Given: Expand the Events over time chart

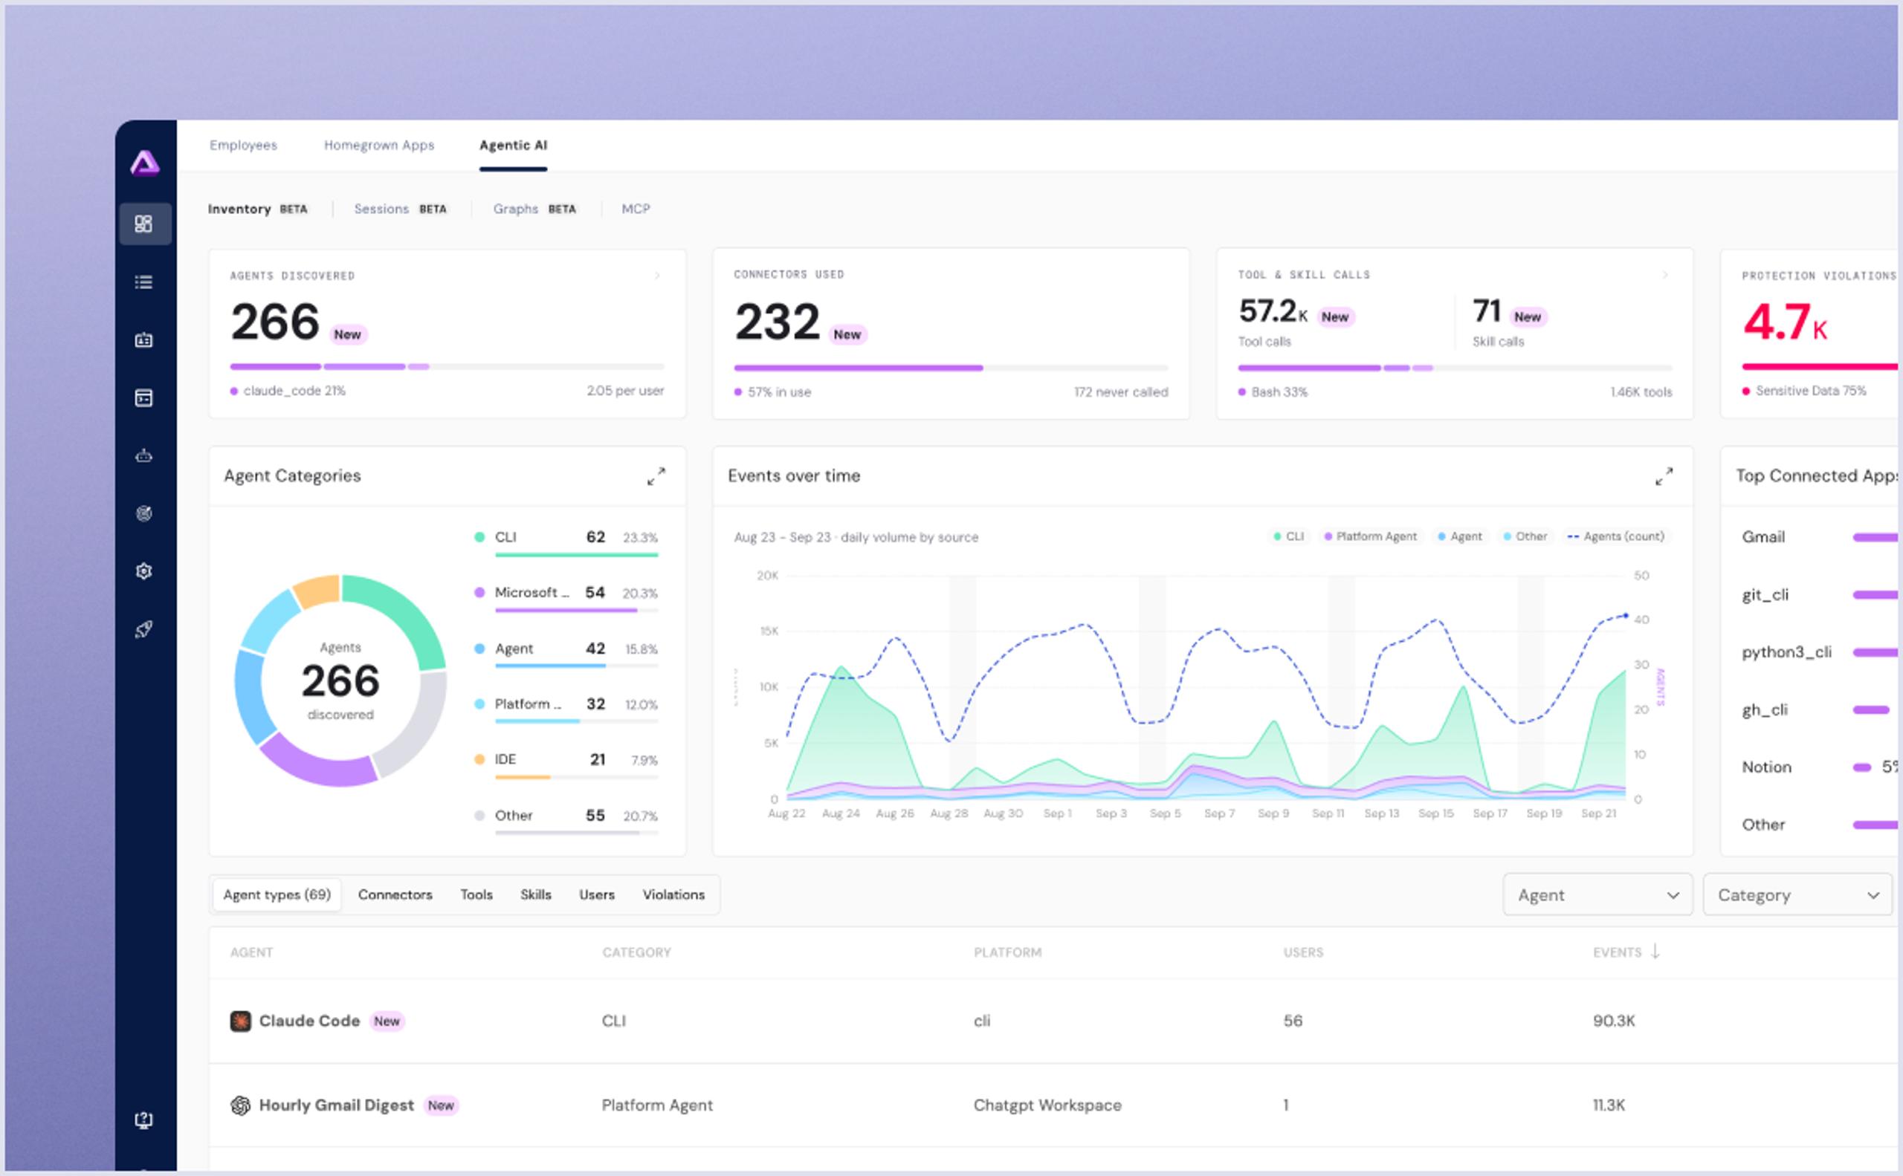Looking at the screenshot, I should pos(1664,476).
